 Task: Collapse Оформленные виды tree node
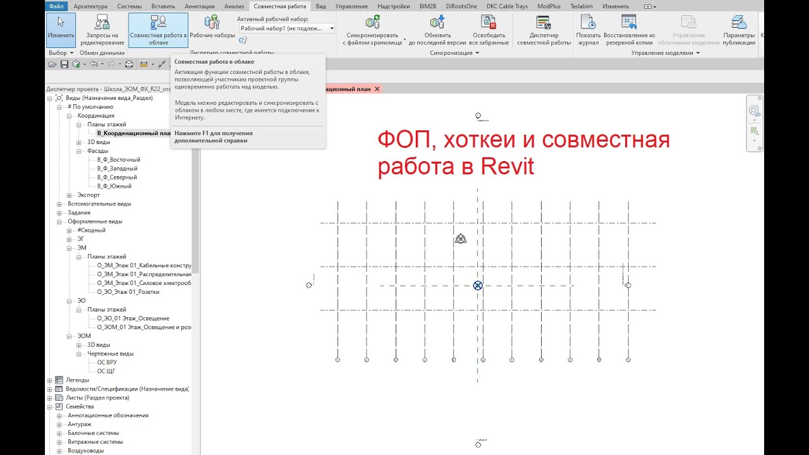pos(59,222)
